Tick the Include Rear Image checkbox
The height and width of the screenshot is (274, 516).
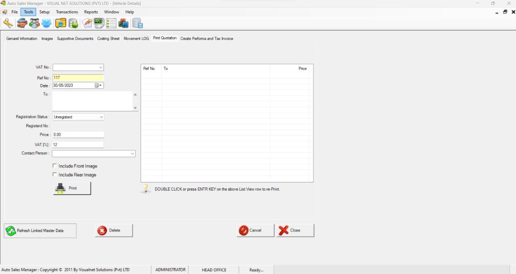[55, 174]
